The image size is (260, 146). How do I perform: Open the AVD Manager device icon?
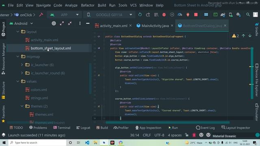pyautogui.click(x=231, y=15)
